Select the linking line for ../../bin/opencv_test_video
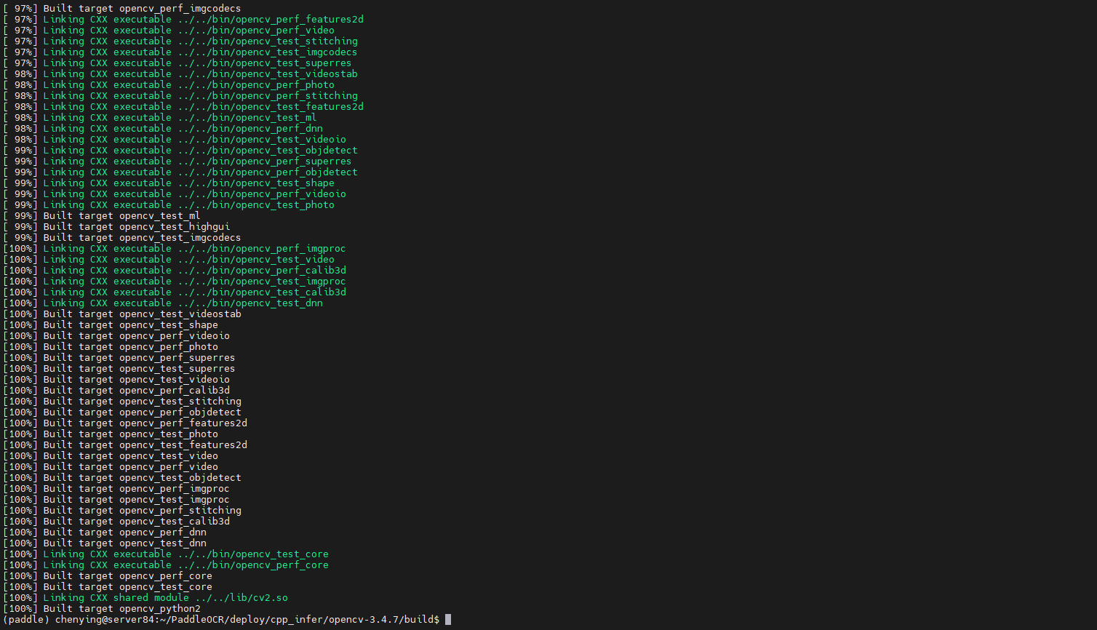The height and width of the screenshot is (630, 1097). 169,260
